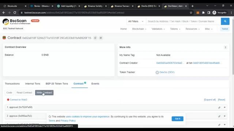Go to Home navigation item
The height and width of the screenshot is (131, 234).
(x=124, y=29)
